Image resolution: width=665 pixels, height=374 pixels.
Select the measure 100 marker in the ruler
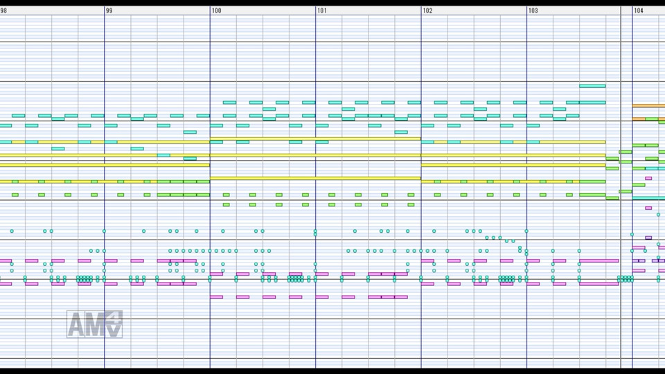click(x=216, y=10)
